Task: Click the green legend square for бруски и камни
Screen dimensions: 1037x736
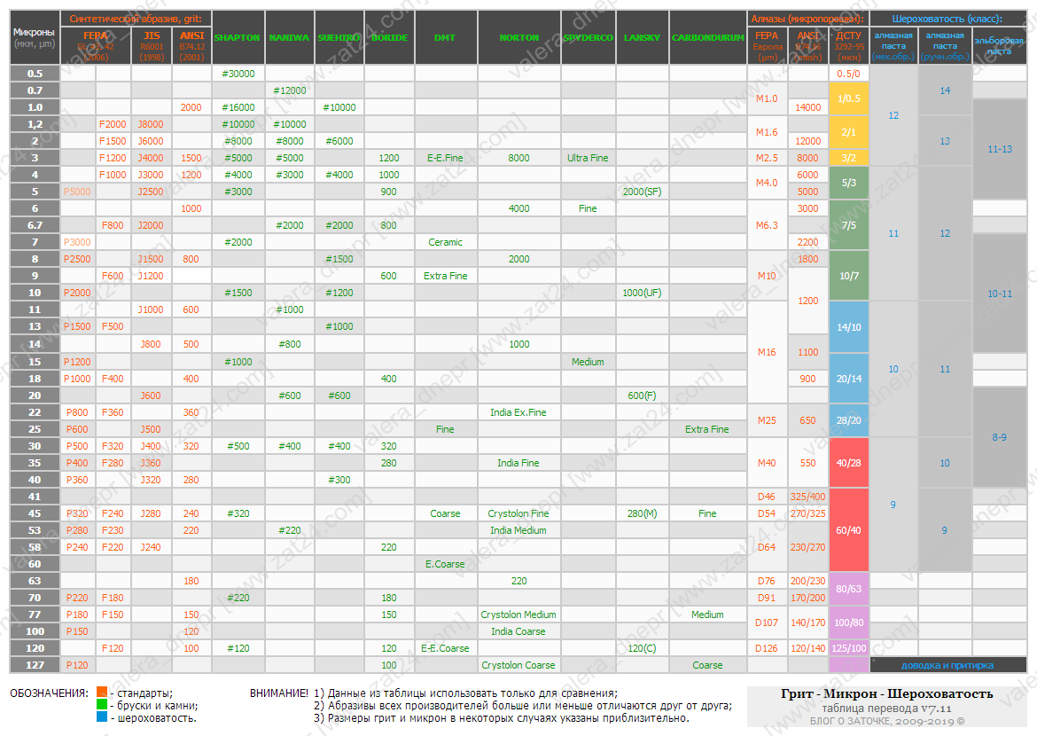Action: point(101,705)
